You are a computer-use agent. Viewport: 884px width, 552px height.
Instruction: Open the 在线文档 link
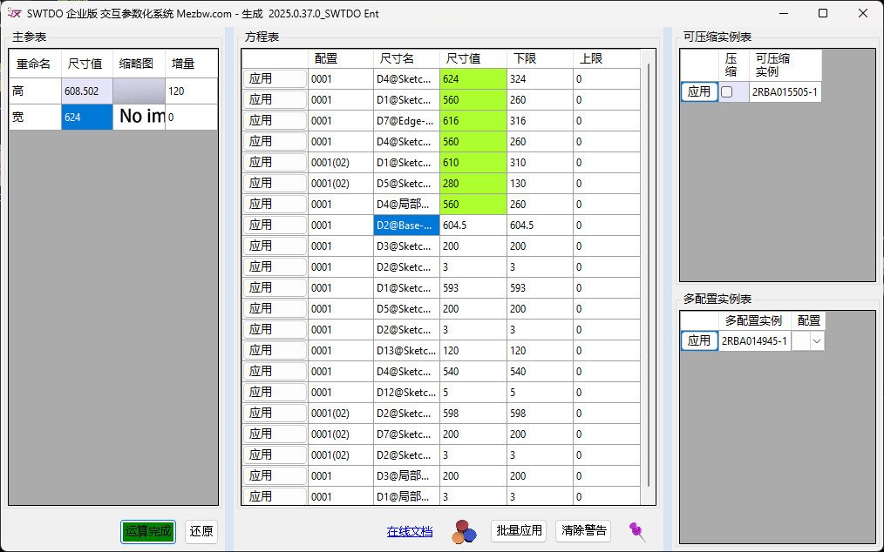tap(410, 531)
